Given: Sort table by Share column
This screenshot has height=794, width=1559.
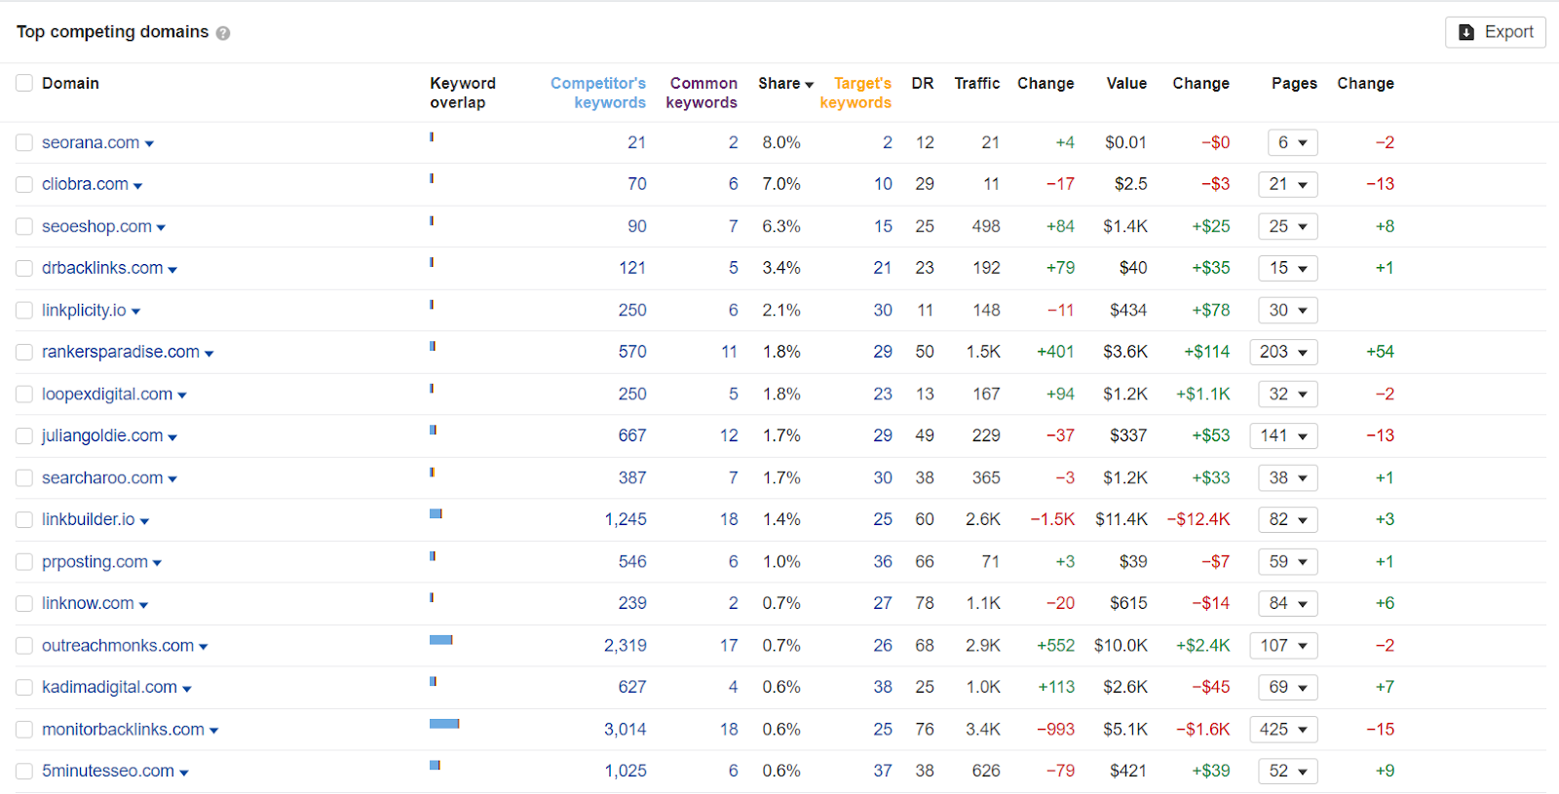Looking at the screenshot, I should (x=785, y=84).
